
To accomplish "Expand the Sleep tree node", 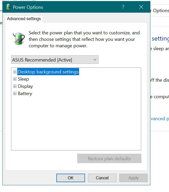I will [x=15, y=79].
